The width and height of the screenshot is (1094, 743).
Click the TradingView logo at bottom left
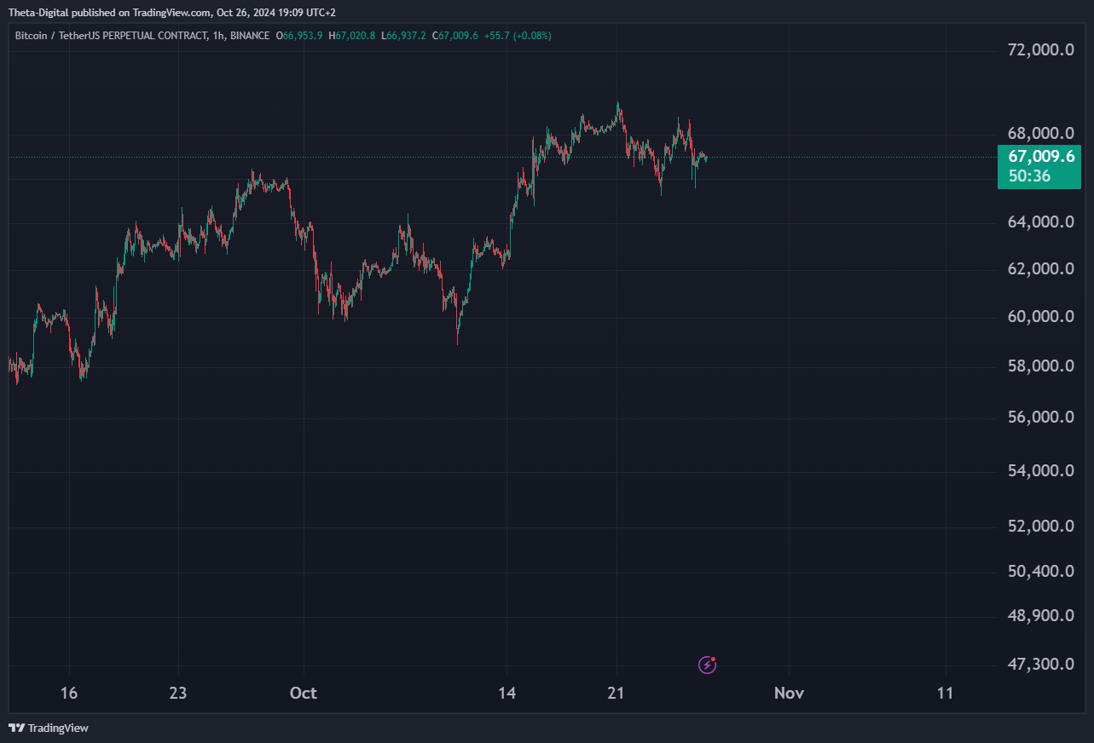point(49,728)
